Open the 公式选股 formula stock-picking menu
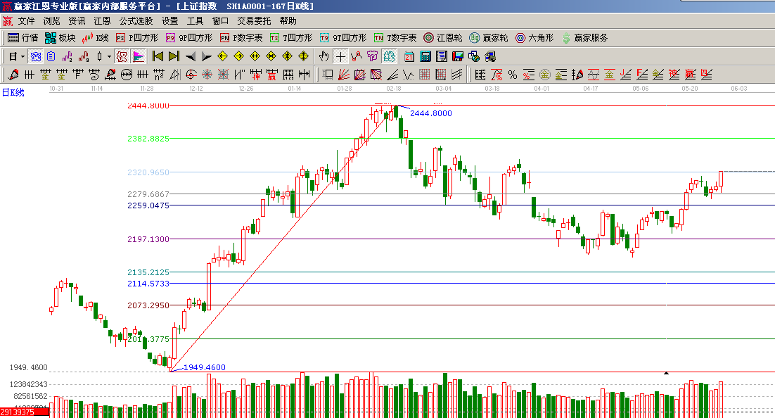Screen dimensions: 775x418 [136, 21]
